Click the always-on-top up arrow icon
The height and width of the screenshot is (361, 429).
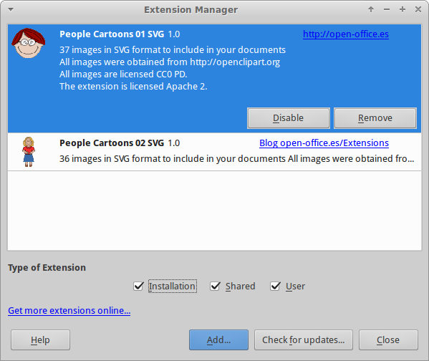click(371, 9)
